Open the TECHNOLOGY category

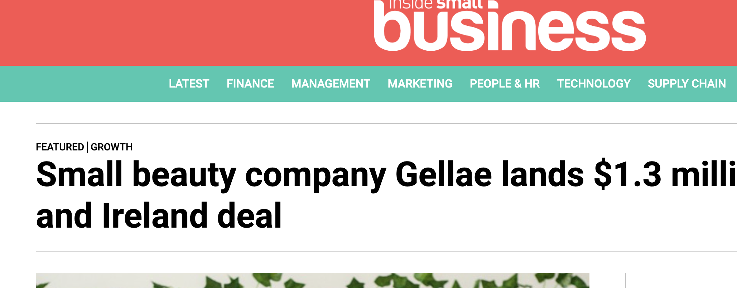[594, 84]
